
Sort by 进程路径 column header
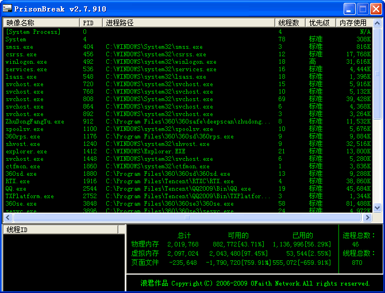click(x=188, y=23)
